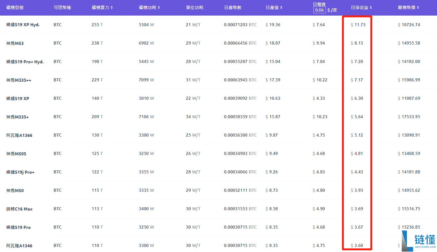Select the $ 10.63 daily value cell
This screenshot has height=252, width=437.
coord(273,98)
